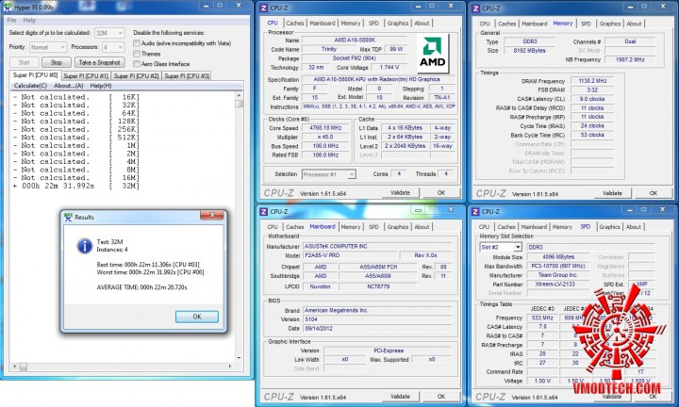Image resolution: width=679 pixels, height=407 pixels.
Task: Open SPD tab in the Memory tab window
Action: coord(586,24)
